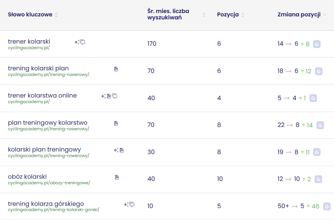334x220 pixels.
Task: Sort by 'Śr. mies. liczba wyszukiwań' arrows
Action: pyautogui.click(x=204, y=15)
